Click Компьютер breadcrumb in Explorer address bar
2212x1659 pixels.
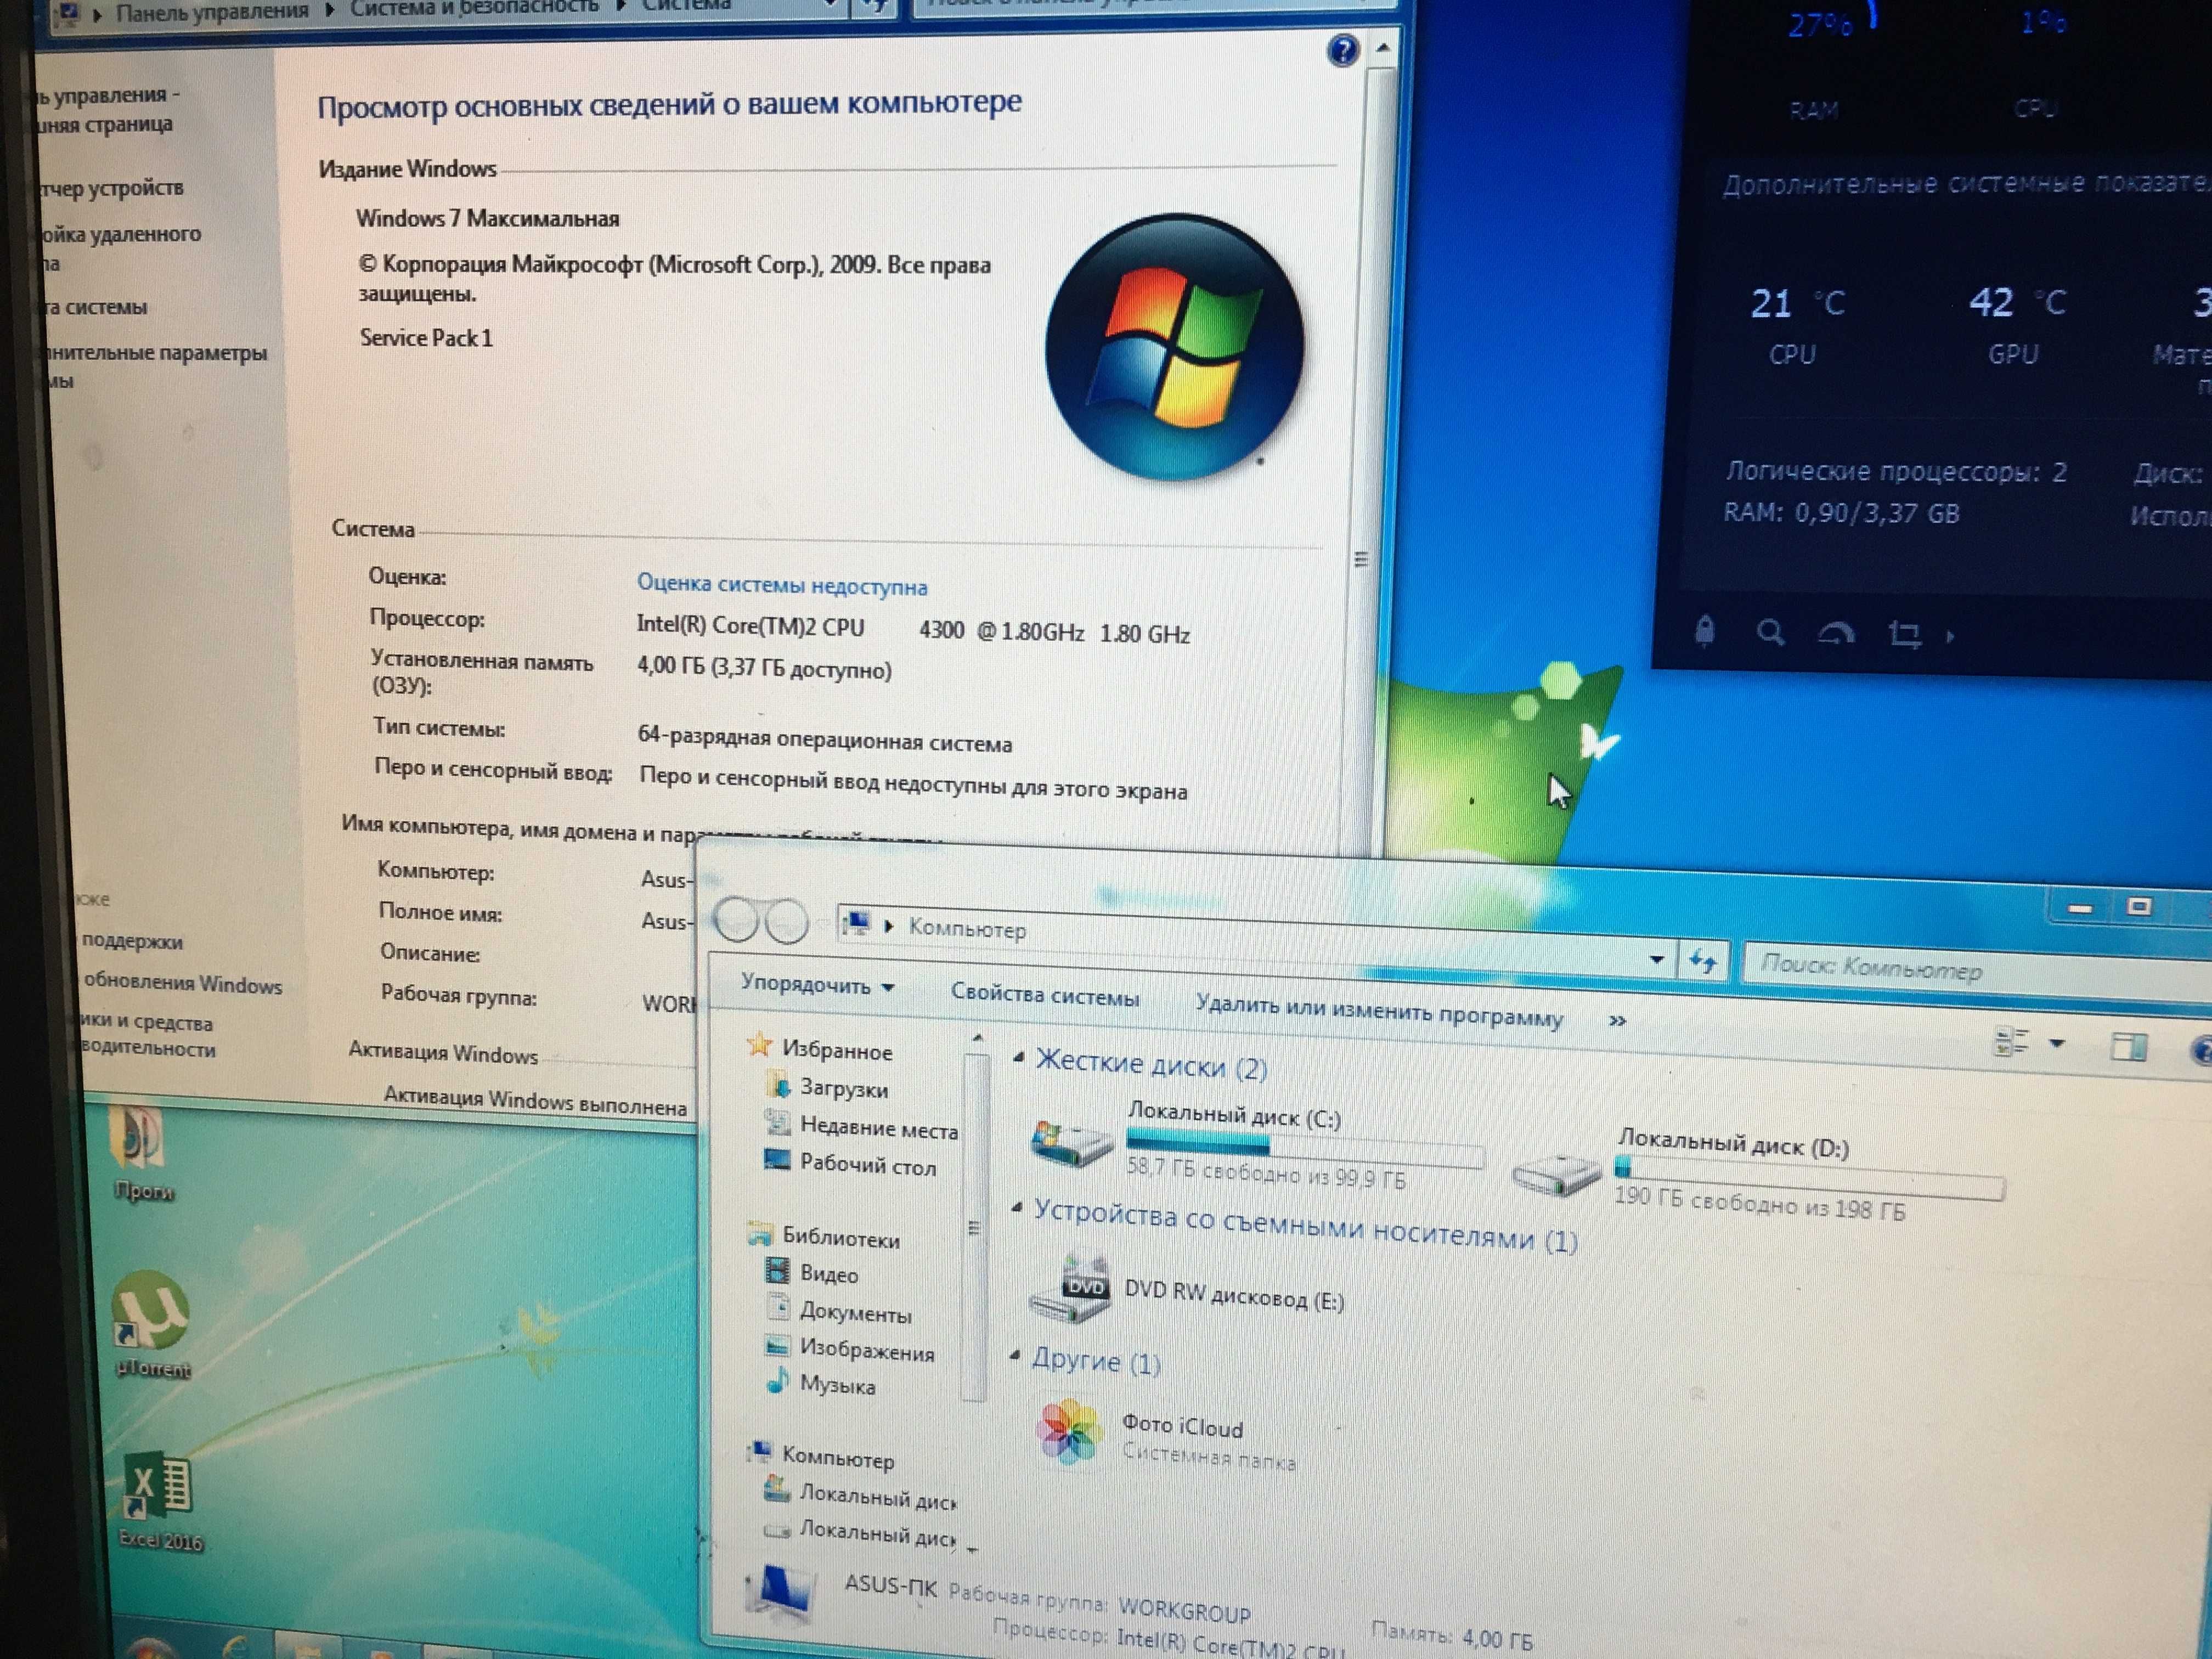click(967, 929)
